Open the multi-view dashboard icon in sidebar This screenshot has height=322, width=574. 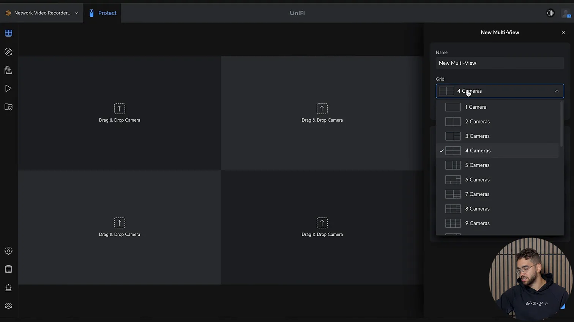click(8, 33)
